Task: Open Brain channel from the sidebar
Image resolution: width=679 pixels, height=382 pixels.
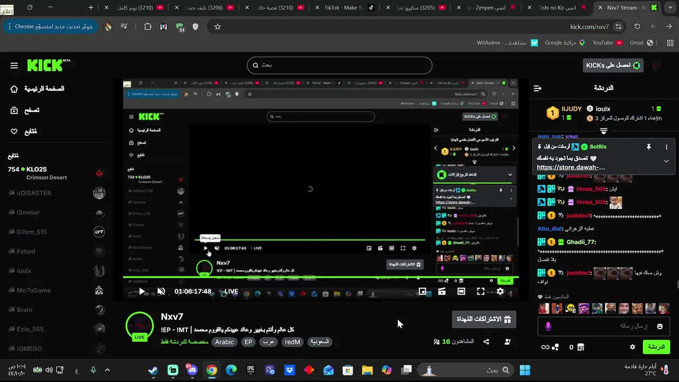Action: [56, 310]
